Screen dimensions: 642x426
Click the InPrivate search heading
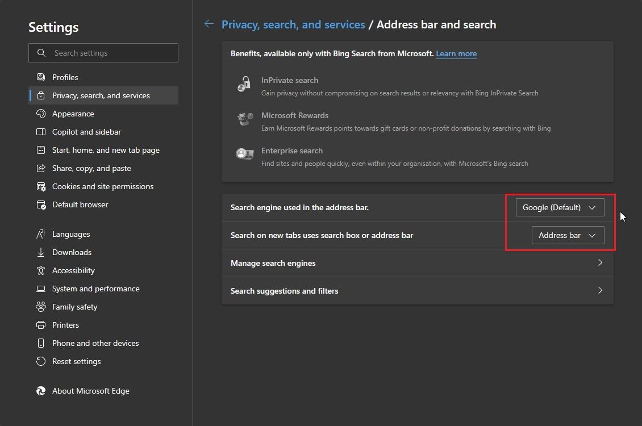(290, 80)
